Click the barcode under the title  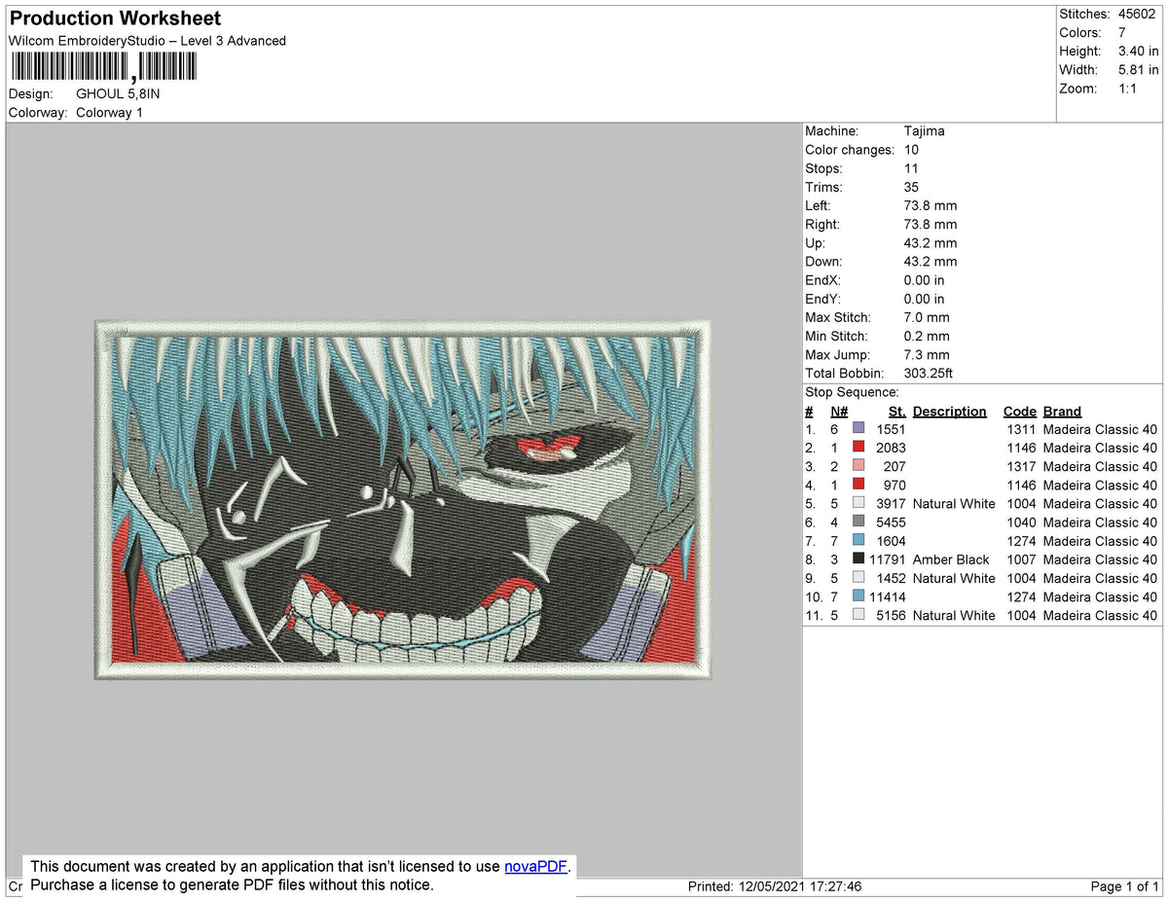(102, 66)
